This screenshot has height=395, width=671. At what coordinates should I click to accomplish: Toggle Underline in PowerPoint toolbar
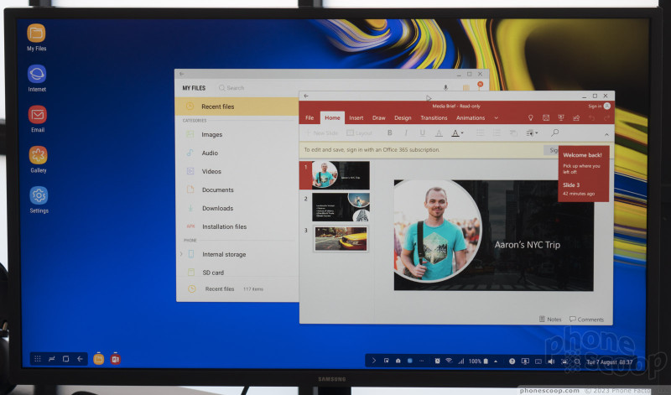(x=423, y=133)
